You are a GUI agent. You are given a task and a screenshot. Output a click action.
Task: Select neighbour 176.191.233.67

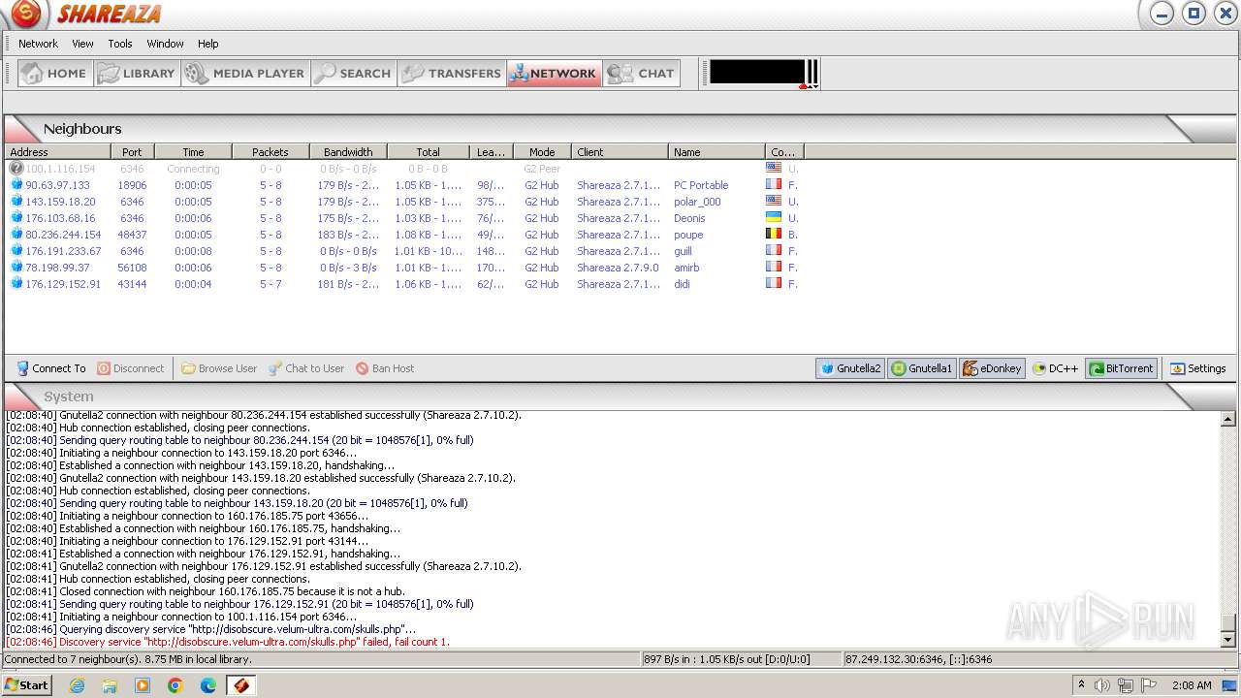404,251
